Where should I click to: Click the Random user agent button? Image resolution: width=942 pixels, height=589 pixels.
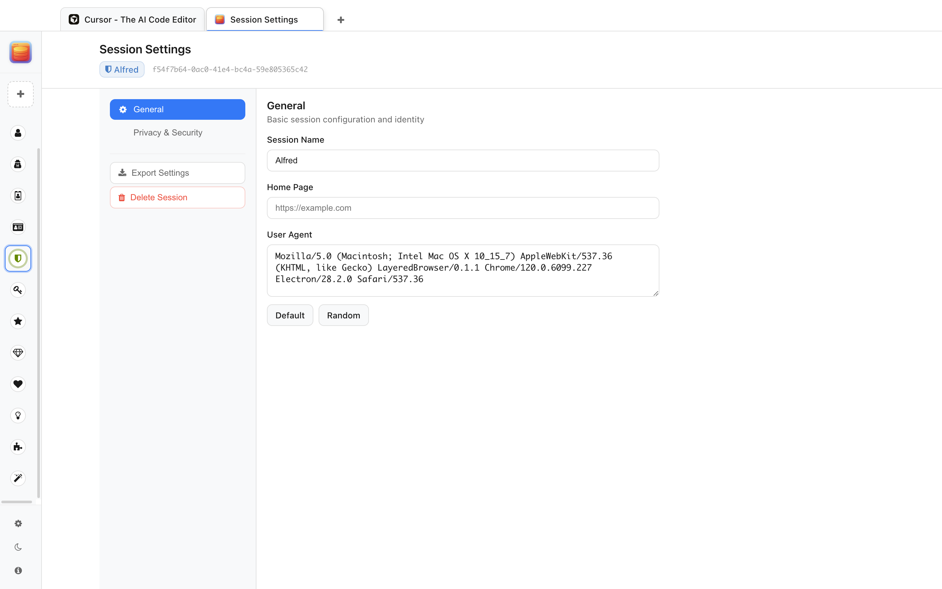tap(343, 315)
